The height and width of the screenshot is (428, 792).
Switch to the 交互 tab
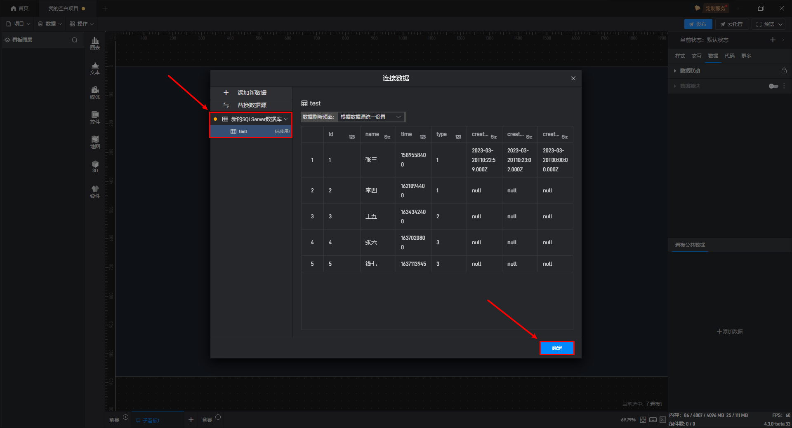click(x=696, y=56)
